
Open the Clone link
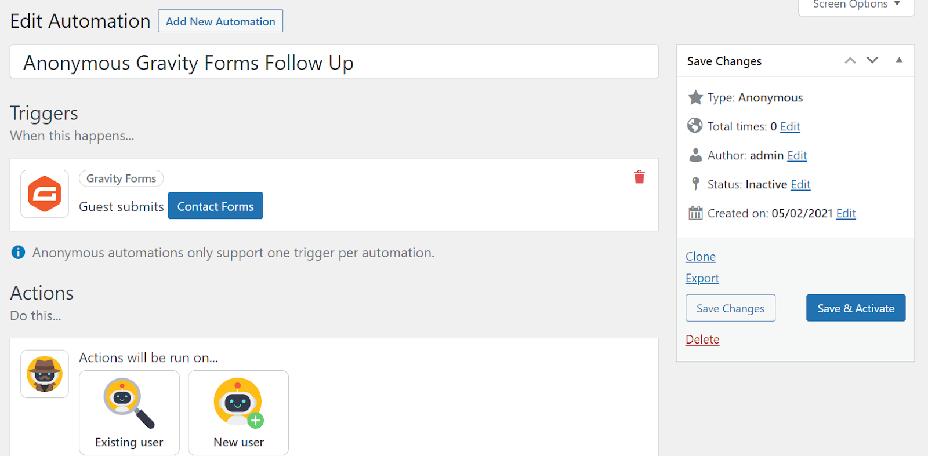(700, 257)
